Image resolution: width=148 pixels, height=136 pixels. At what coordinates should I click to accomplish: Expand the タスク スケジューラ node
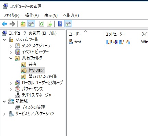click(x=11, y=46)
